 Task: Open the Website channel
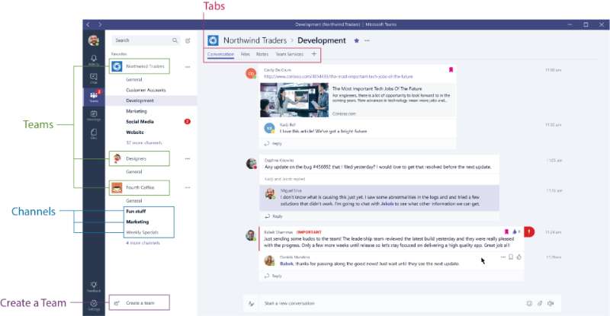click(x=135, y=132)
